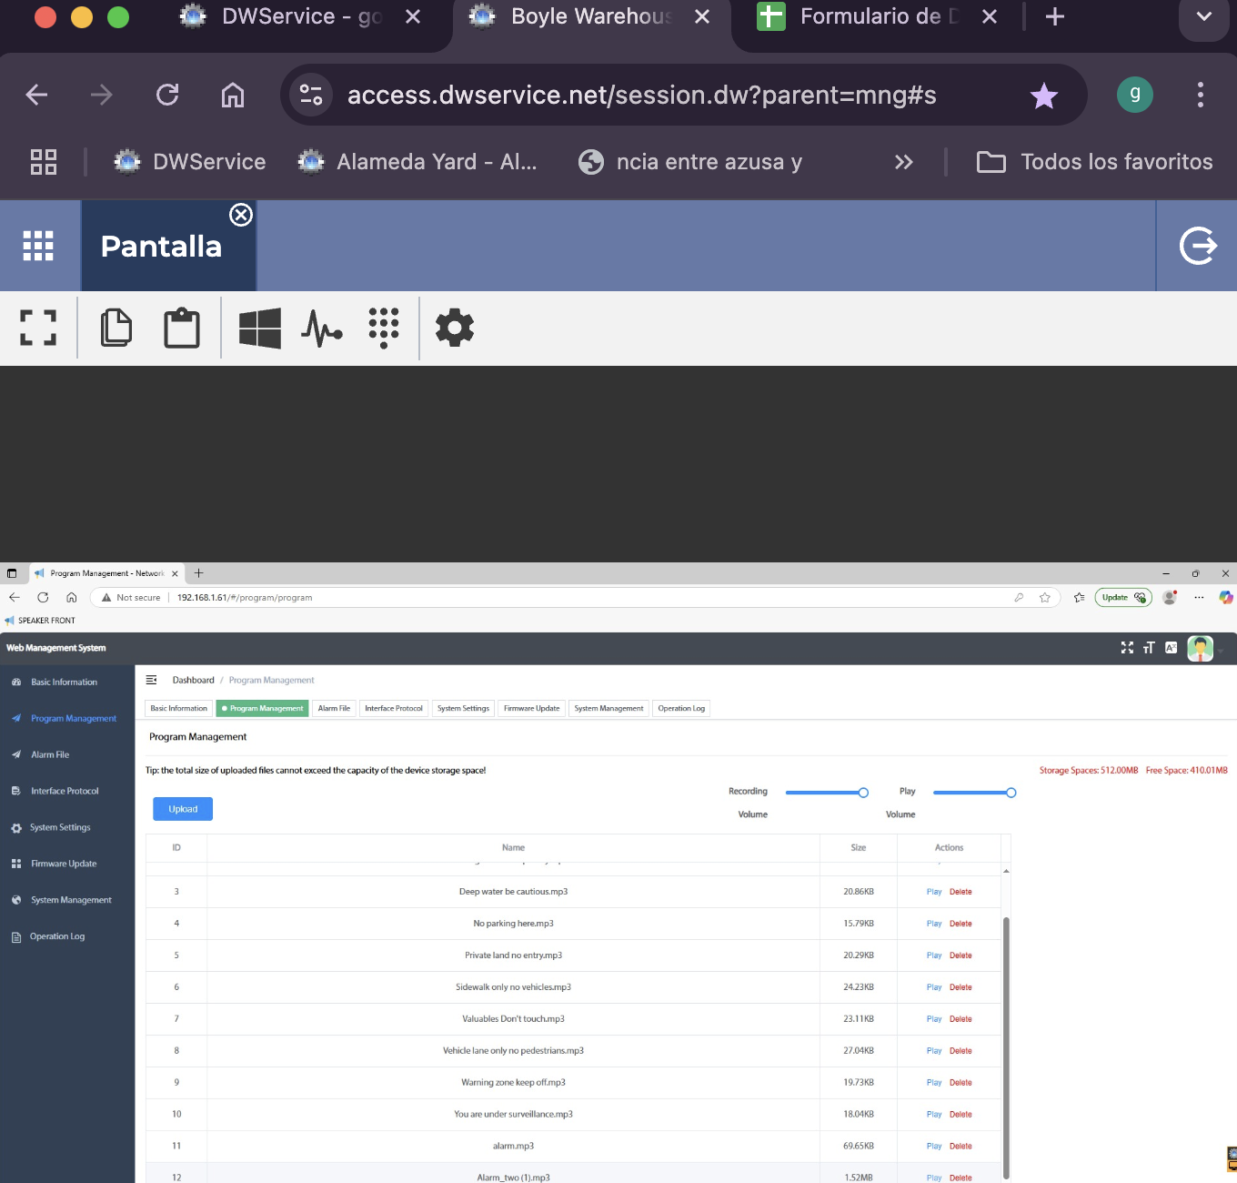Open a new Chrome tab
This screenshot has width=1237, height=1183.
1054,16
